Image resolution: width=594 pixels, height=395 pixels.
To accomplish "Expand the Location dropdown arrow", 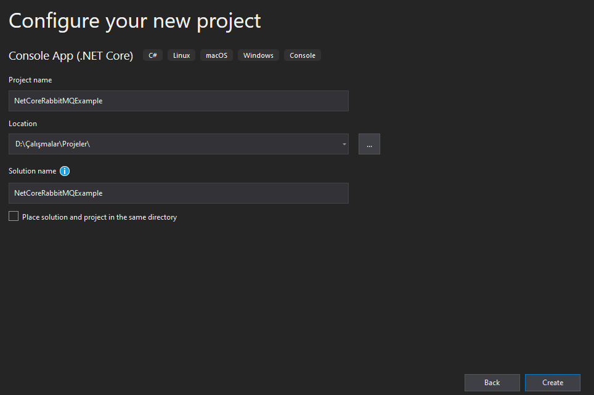I will point(344,144).
